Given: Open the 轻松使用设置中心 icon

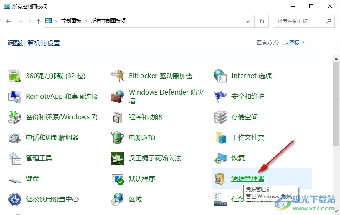Looking at the screenshot, I should [x=15, y=199].
